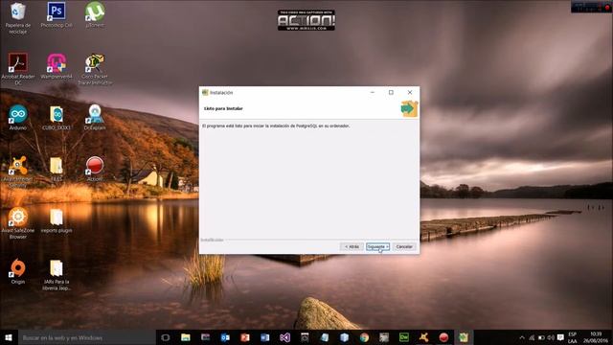
Task: Select the Wampserver64 desktop shortcut
Action: coord(57,66)
